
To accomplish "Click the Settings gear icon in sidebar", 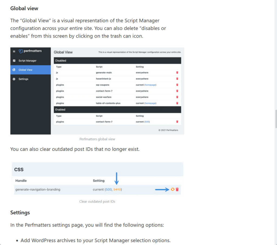I will pos(14,79).
